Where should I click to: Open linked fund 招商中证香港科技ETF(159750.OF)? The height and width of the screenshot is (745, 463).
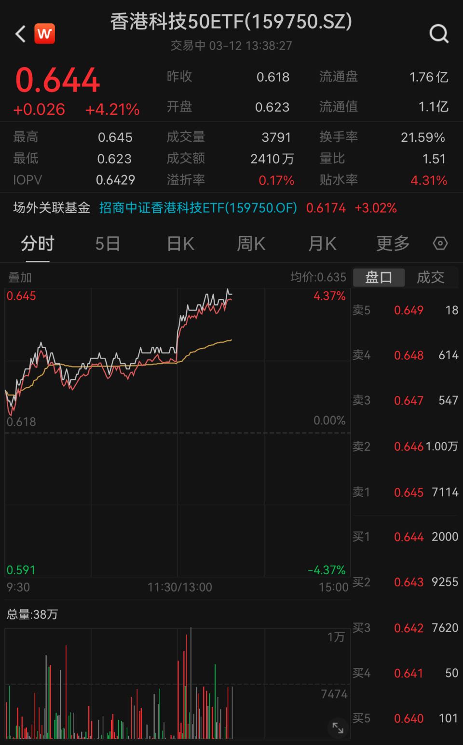[x=198, y=208]
